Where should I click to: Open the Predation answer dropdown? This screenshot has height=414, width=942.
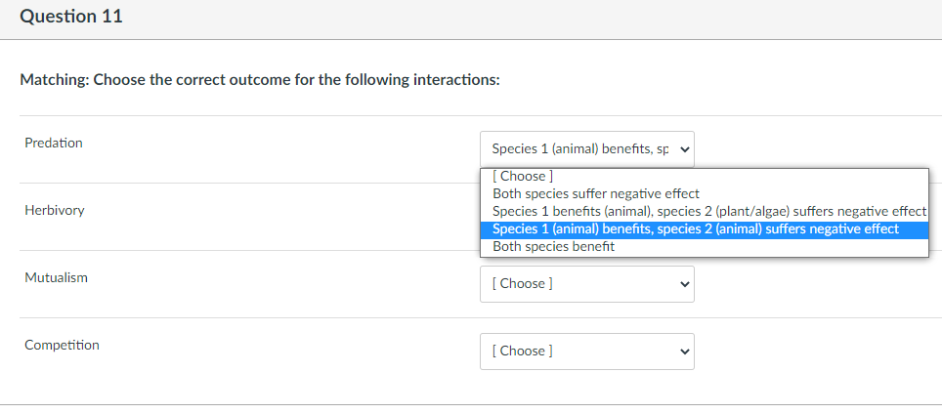pos(586,149)
